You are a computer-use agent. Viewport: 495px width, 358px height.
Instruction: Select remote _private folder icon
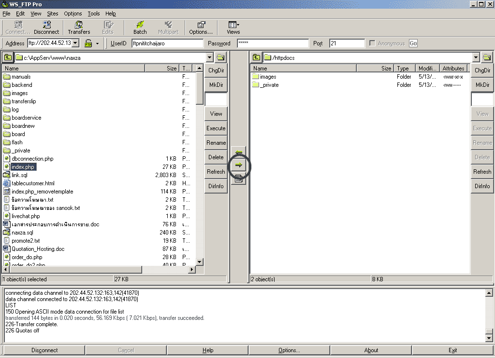point(255,85)
